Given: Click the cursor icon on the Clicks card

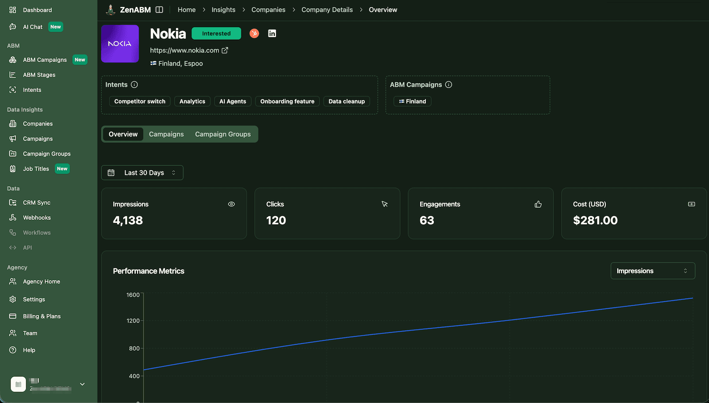Looking at the screenshot, I should 385,204.
